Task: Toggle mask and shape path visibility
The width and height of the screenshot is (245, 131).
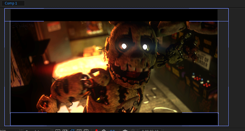Action: tap(72, 130)
